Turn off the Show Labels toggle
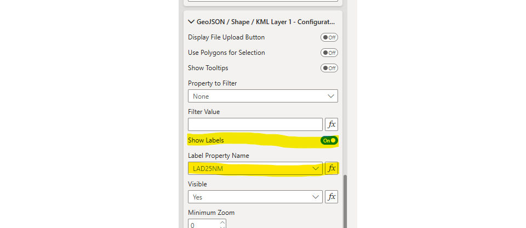Screen dimensions: 526x228 coord(329,140)
